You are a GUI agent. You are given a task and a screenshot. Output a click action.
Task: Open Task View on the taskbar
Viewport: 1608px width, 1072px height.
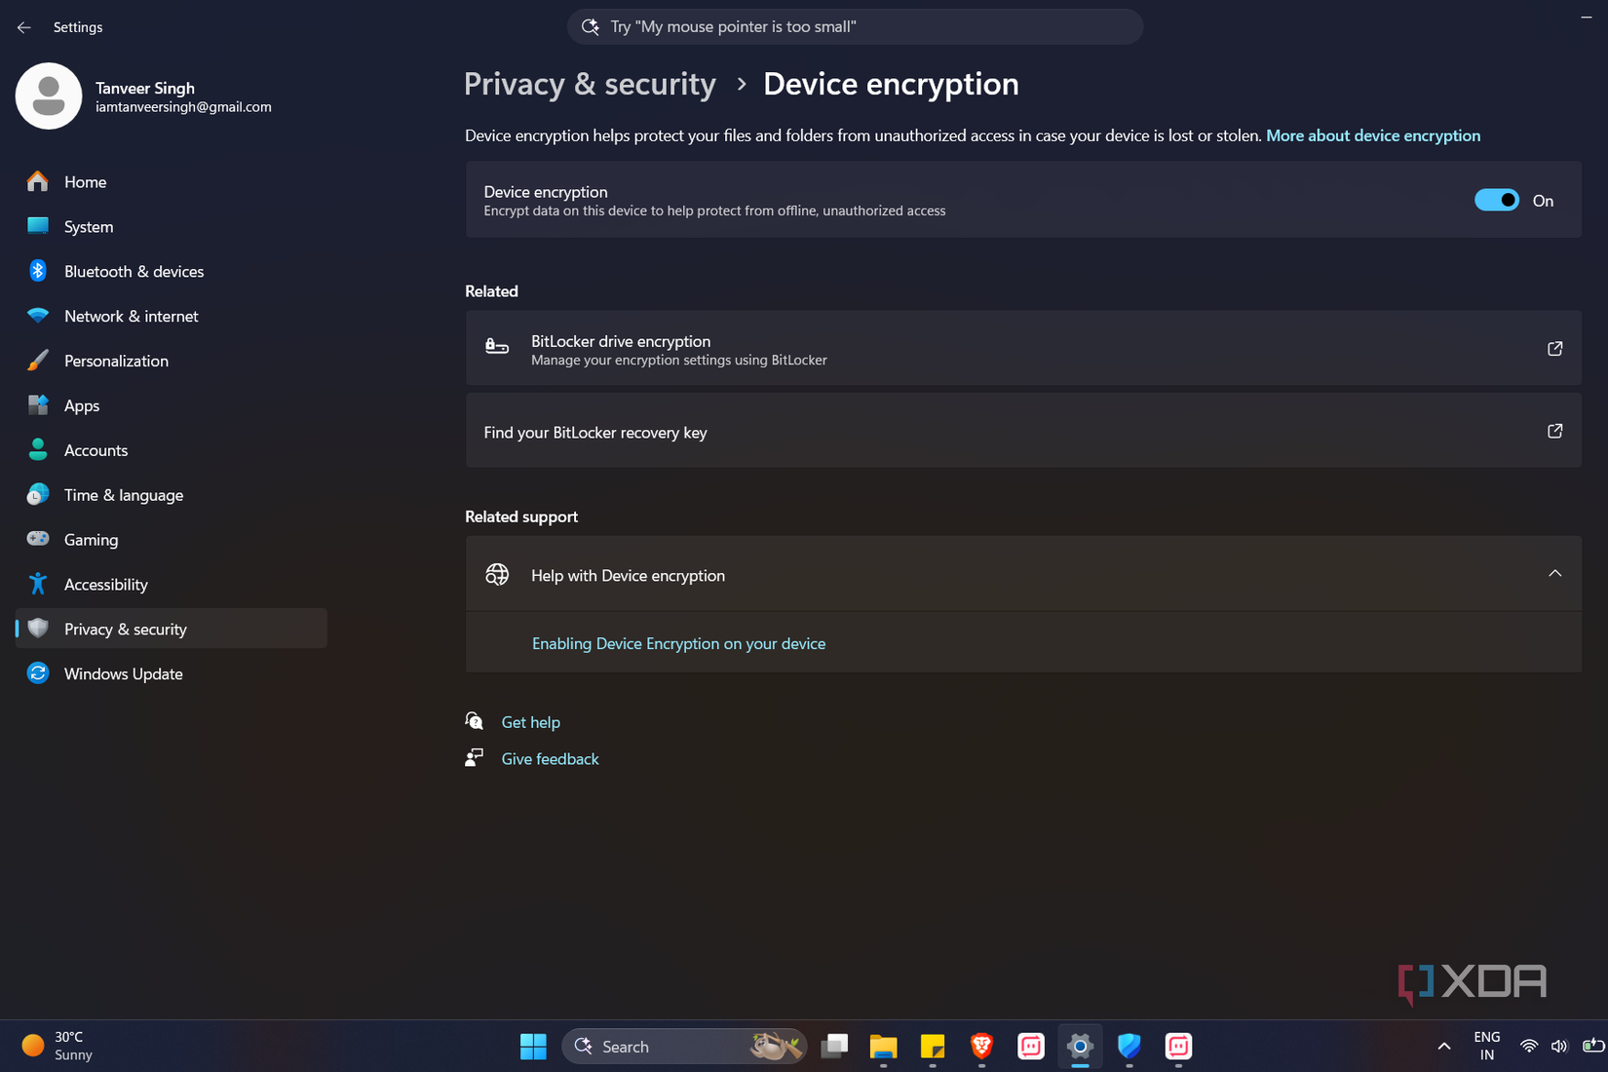click(834, 1047)
